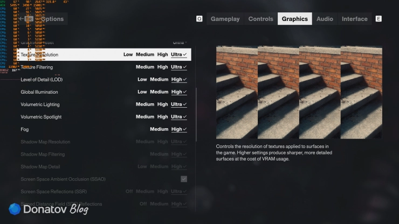Click the settings list scrollbar
399x224 pixels.
(196, 115)
